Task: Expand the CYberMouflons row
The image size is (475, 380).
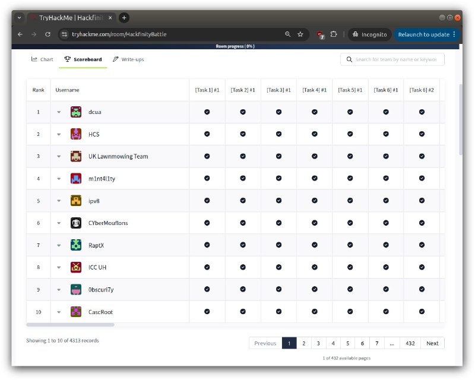Action: [x=59, y=223]
